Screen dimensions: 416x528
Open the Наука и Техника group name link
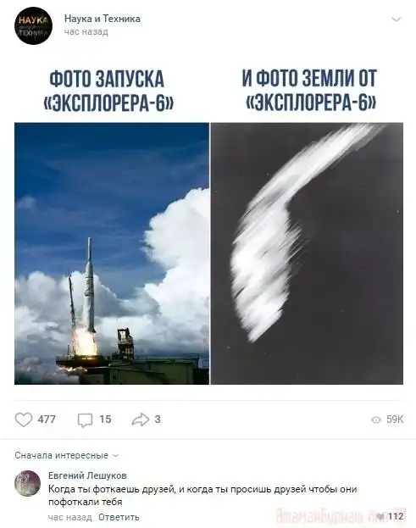(103, 19)
